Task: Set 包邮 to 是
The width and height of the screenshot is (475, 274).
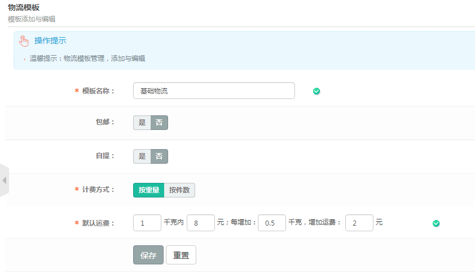Action: [142, 123]
